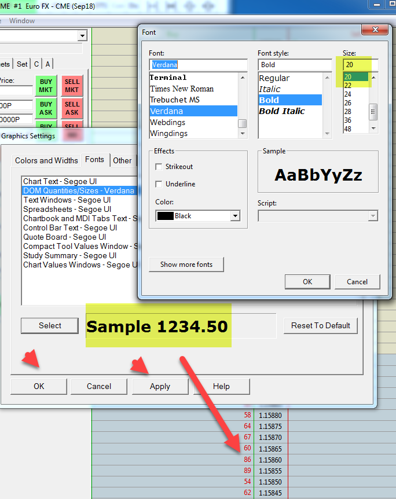Select Compact Tool Values Window entry
The width and height of the screenshot is (396, 499).
click(x=79, y=247)
